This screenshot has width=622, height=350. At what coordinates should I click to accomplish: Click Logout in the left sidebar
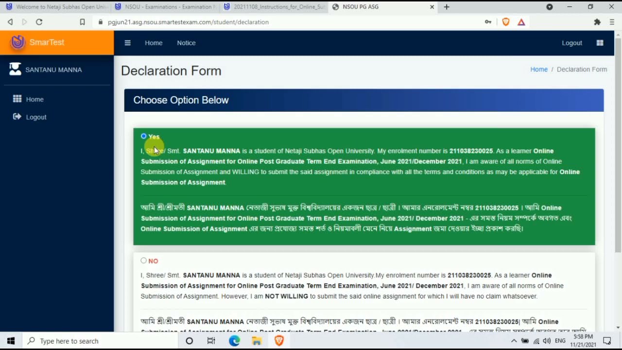[36, 117]
